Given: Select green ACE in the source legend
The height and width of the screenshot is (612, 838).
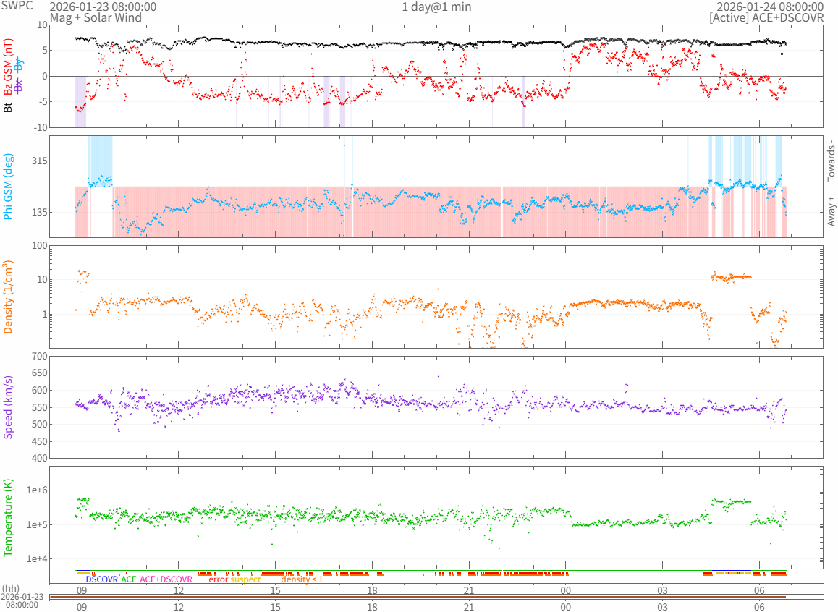Looking at the screenshot, I should 129,579.
